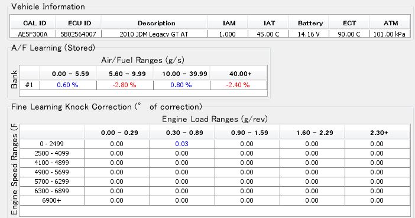
Task: Select the ECU ID value 5B02564007
Action: pyautogui.click(x=79, y=34)
